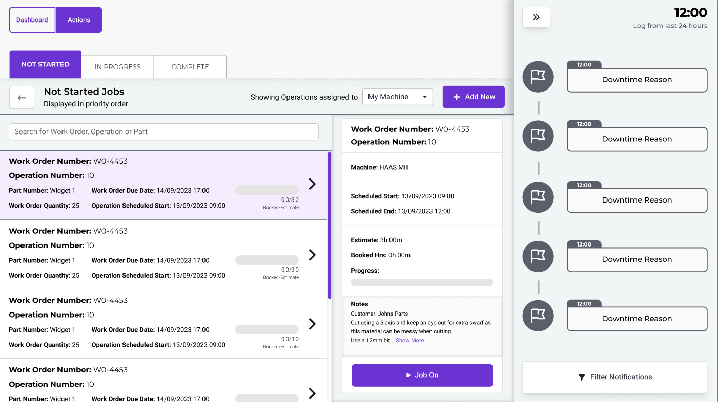Click the funnel icon in Filter Notifications
This screenshot has width=718, height=402.
(582, 377)
